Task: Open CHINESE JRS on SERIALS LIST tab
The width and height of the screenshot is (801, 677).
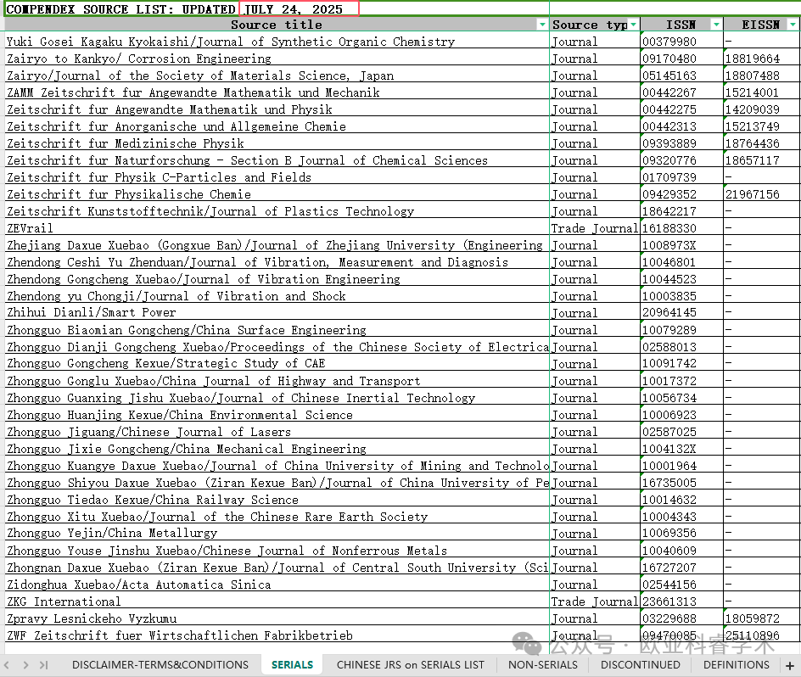Action: [x=410, y=665]
